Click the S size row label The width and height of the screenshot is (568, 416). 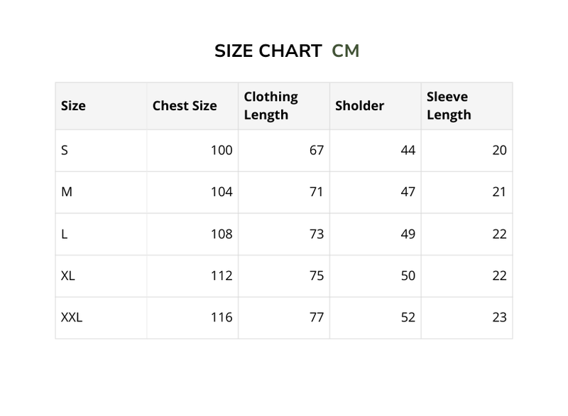65,150
